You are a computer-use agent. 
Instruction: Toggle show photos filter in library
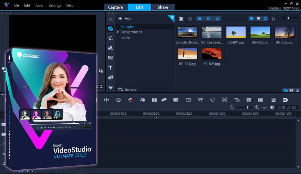(208, 19)
